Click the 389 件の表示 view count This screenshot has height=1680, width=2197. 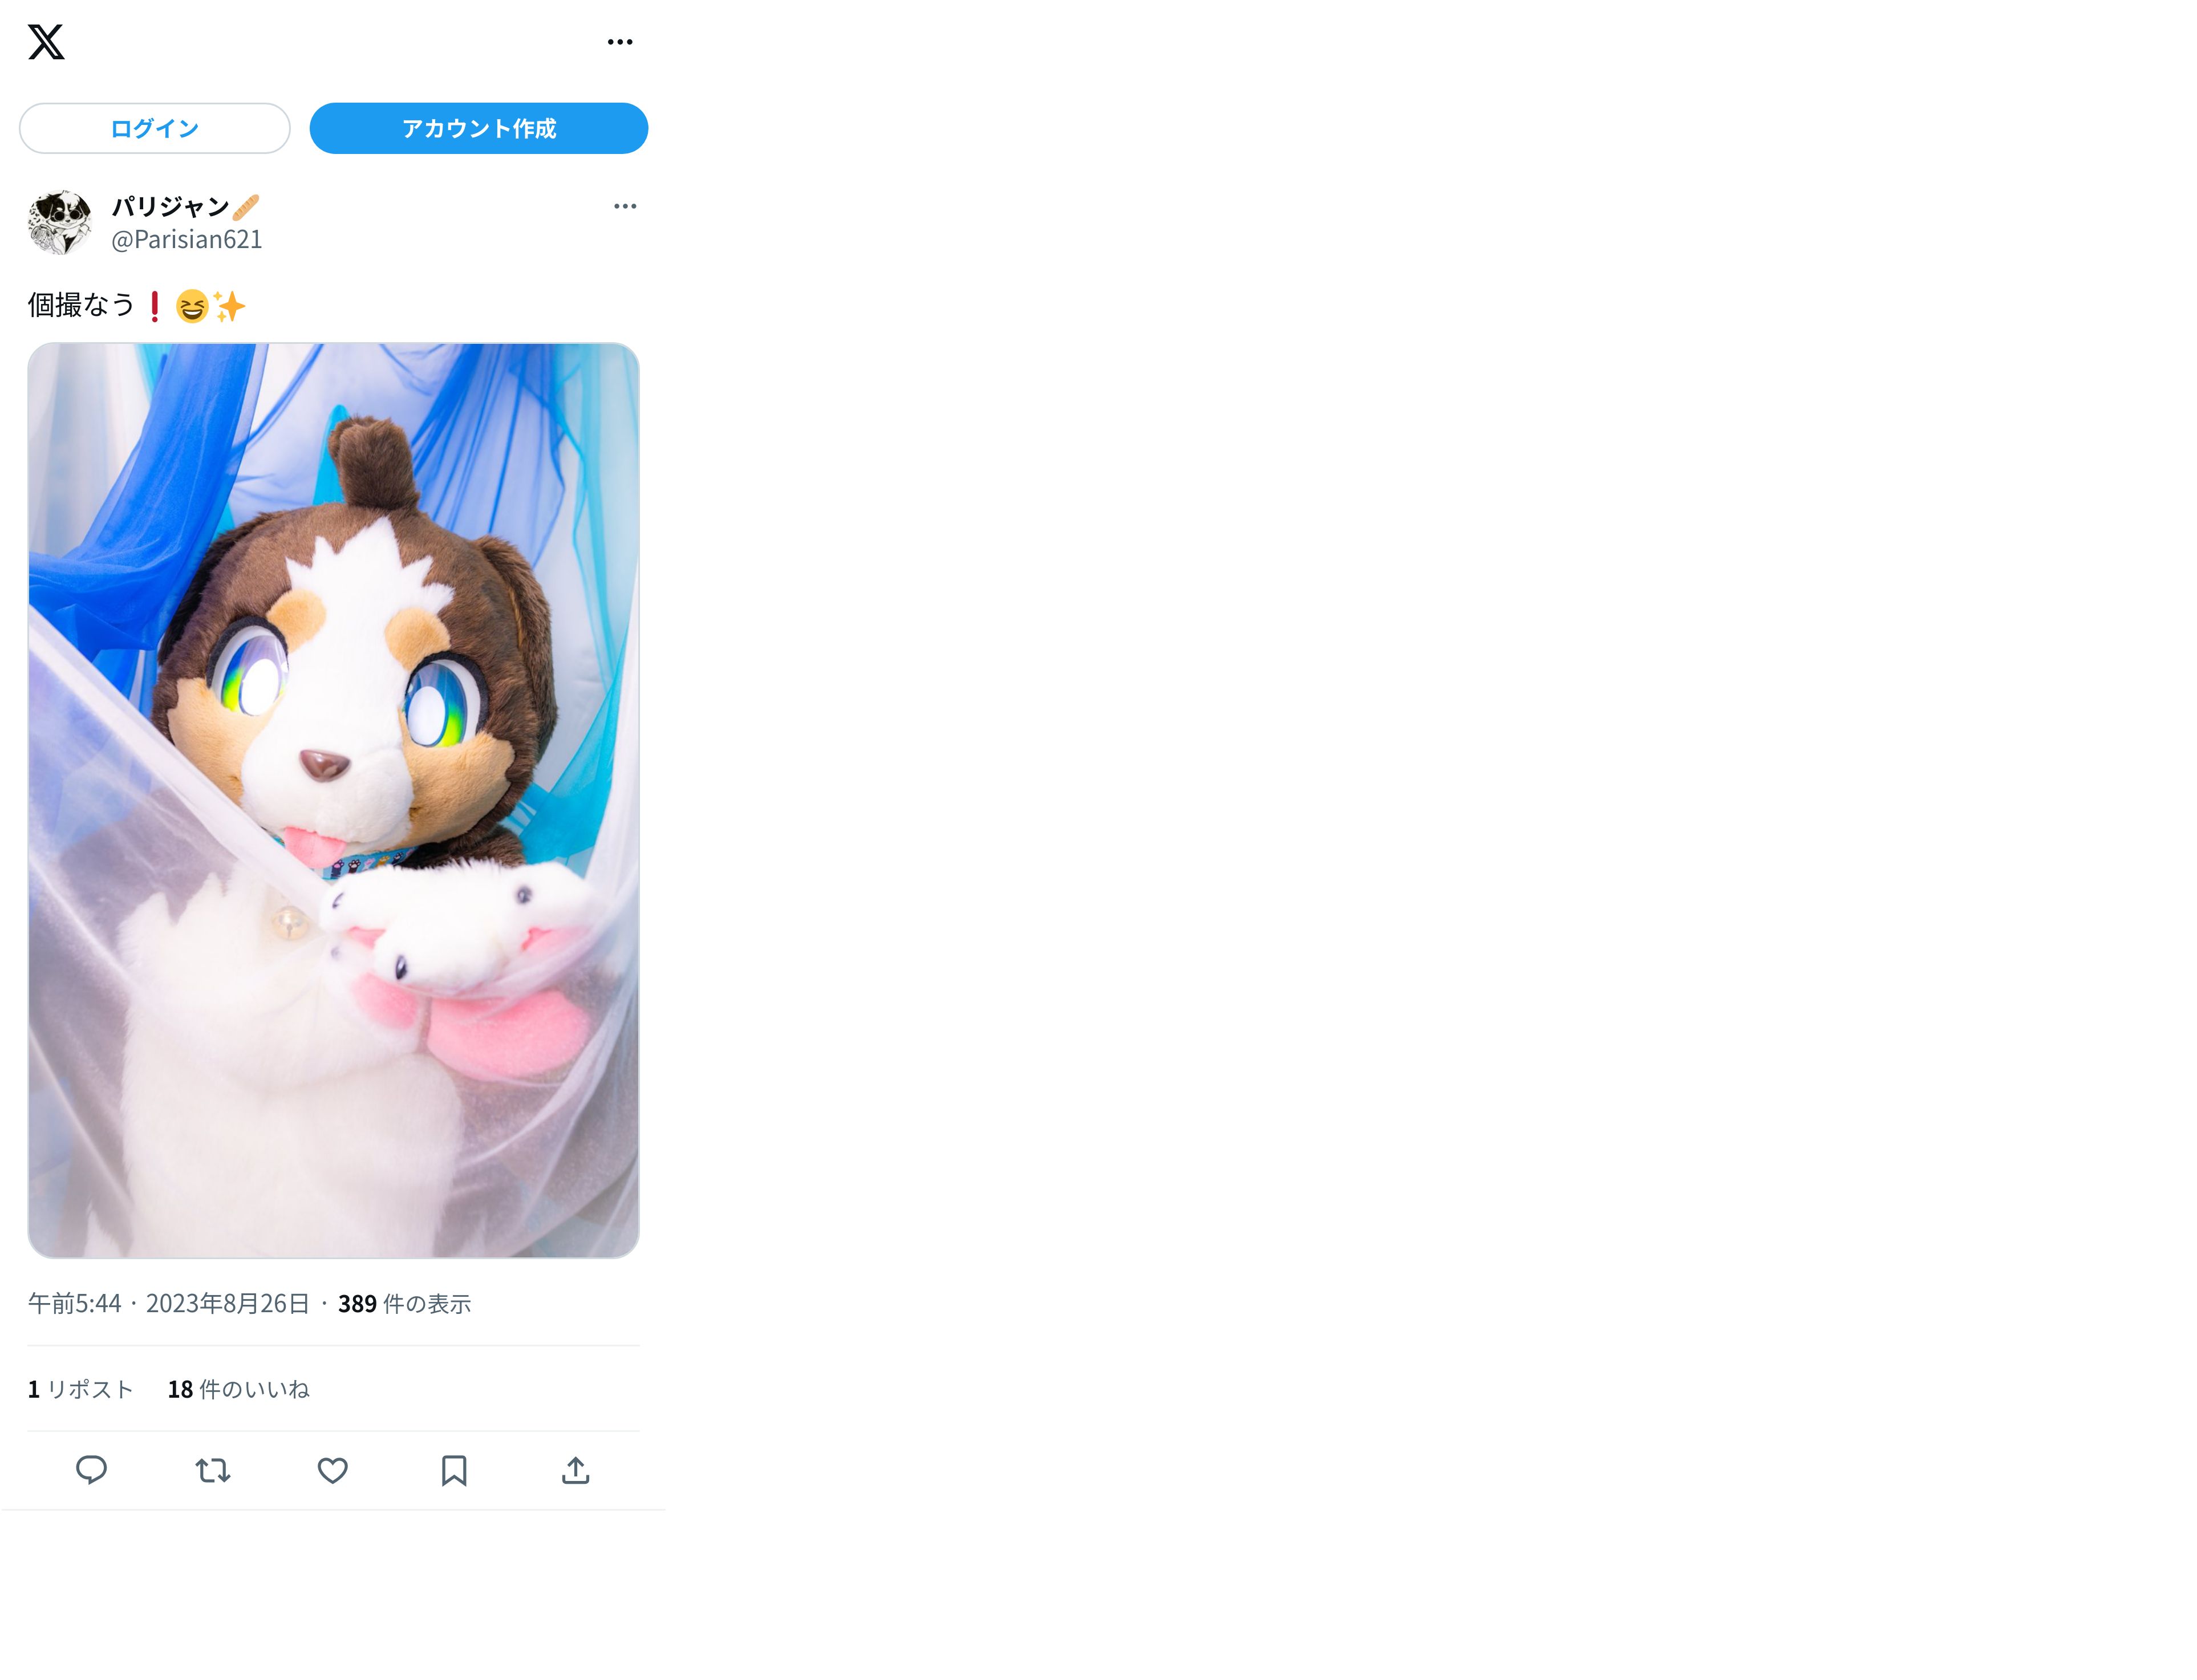pyautogui.click(x=404, y=1303)
